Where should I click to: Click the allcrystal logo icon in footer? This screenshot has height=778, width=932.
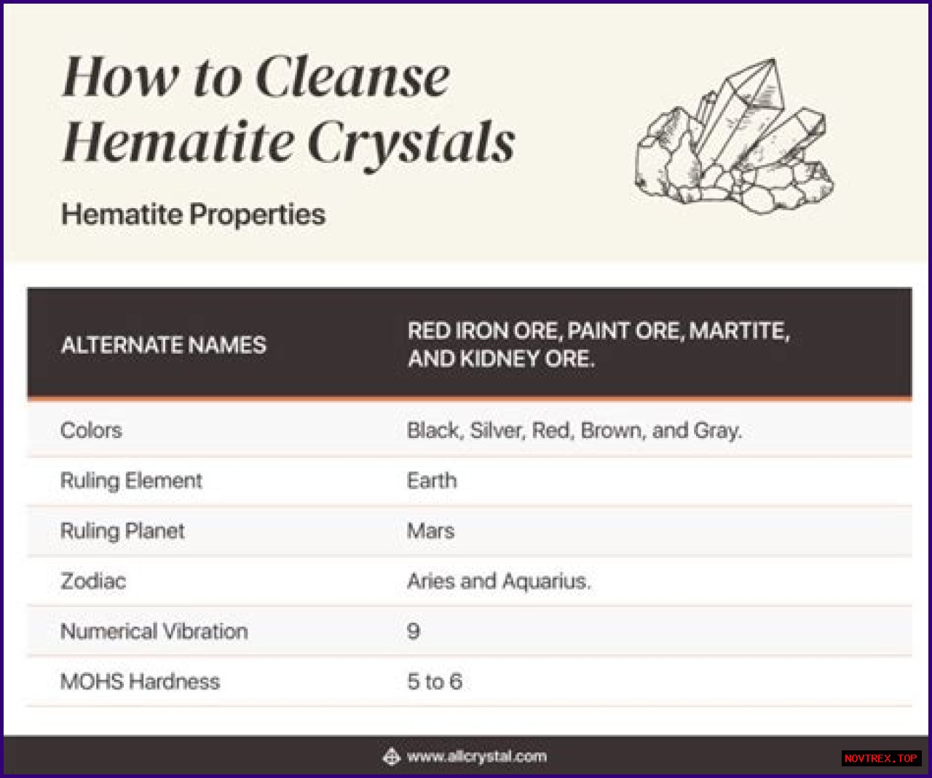391,757
